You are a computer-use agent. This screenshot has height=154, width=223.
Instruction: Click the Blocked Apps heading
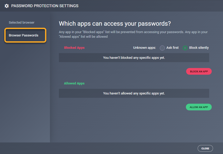coord(74,48)
